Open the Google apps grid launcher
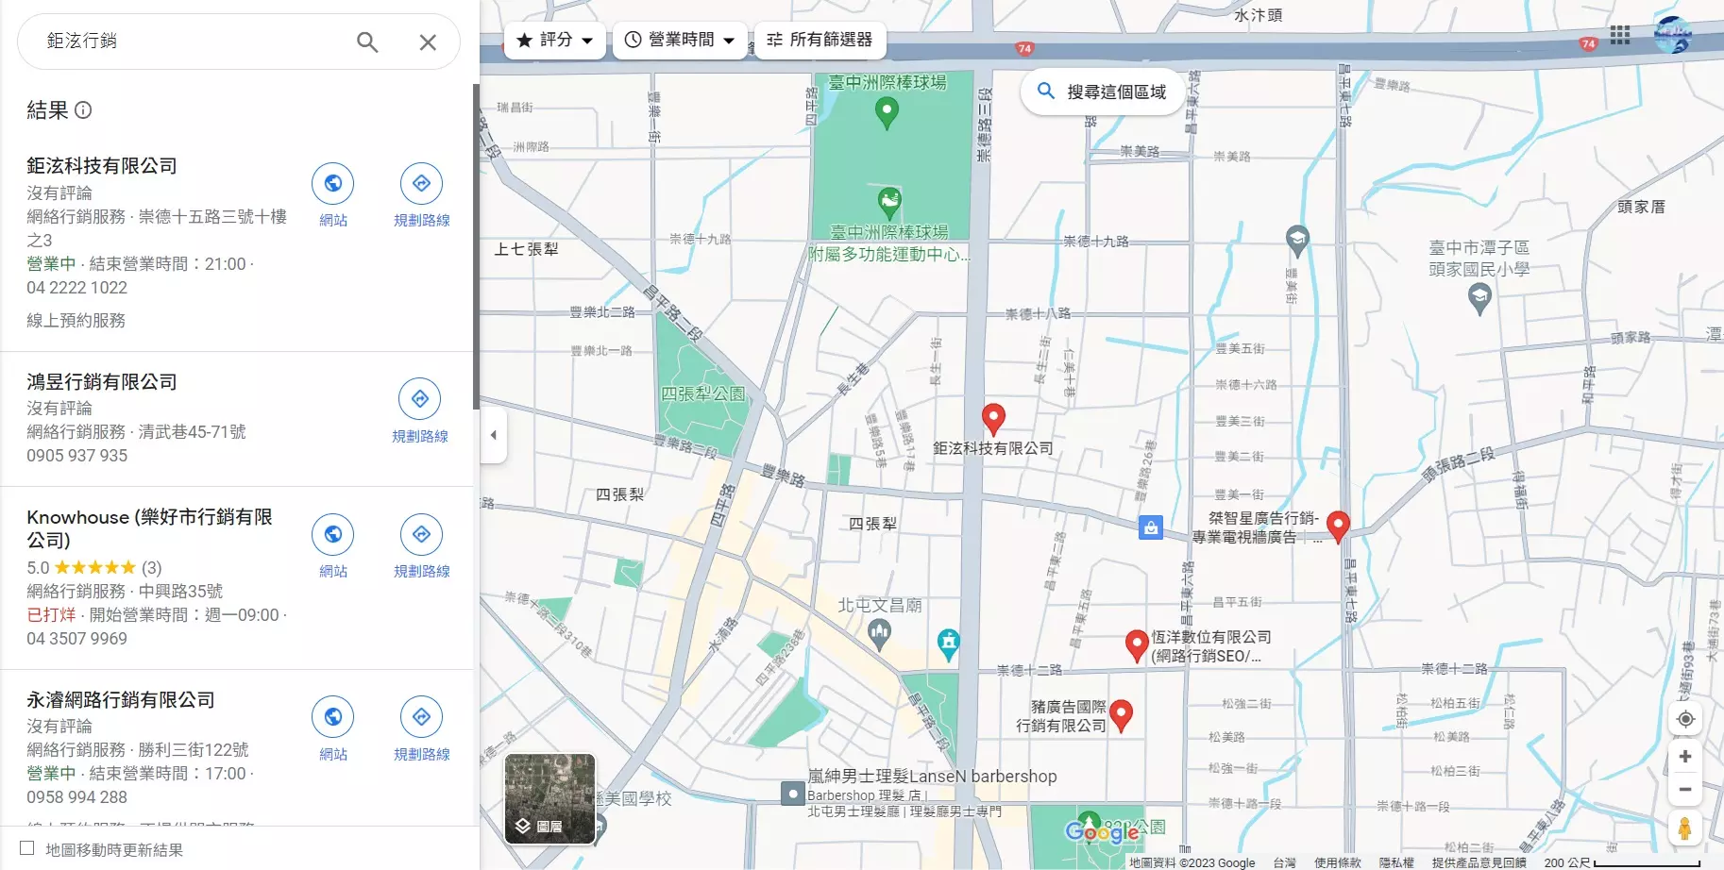The image size is (1724, 870). [x=1620, y=34]
